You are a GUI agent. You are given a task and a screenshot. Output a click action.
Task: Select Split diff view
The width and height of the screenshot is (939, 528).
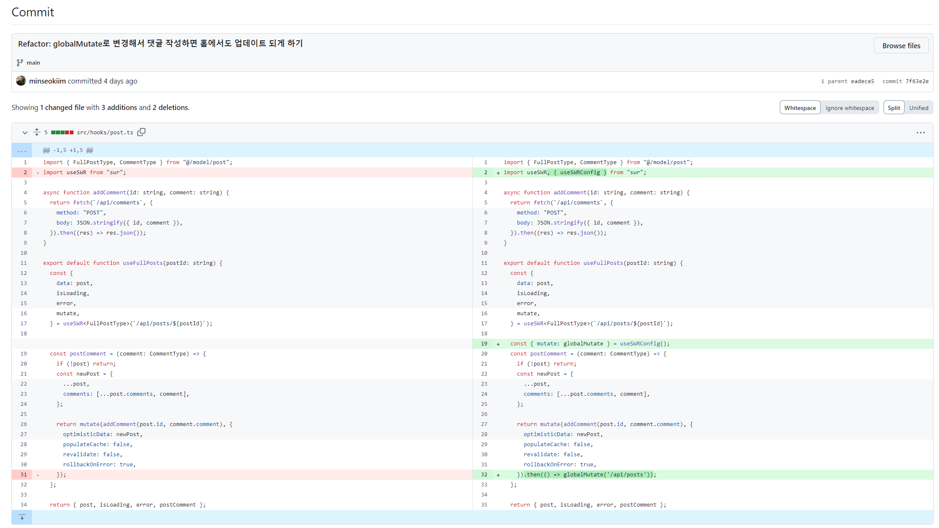[x=894, y=108]
